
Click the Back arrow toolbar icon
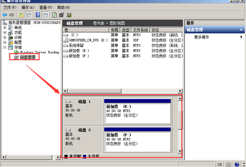(5, 15)
